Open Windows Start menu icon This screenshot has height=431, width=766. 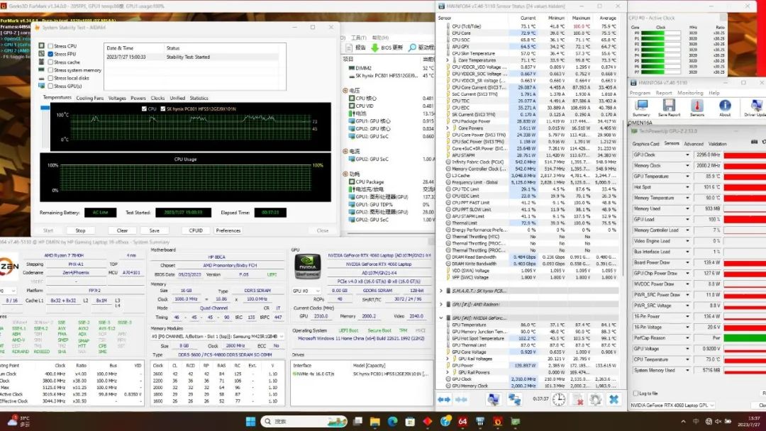pyautogui.click(x=250, y=422)
